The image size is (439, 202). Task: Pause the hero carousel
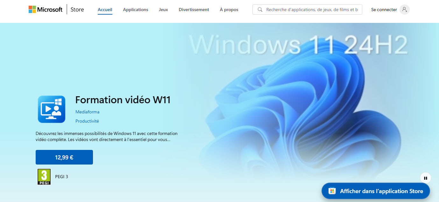tap(426, 178)
